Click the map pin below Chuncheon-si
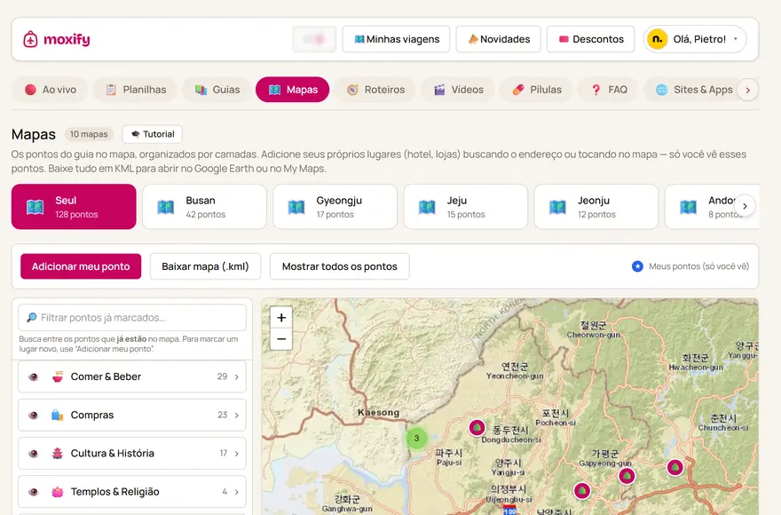This screenshot has width=781, height=515. pyautogui.click(x=674, y=468)
